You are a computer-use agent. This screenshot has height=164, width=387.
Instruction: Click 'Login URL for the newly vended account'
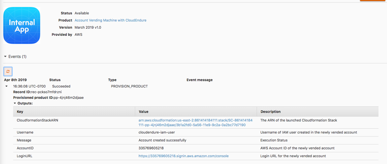[x=293, y=156]
